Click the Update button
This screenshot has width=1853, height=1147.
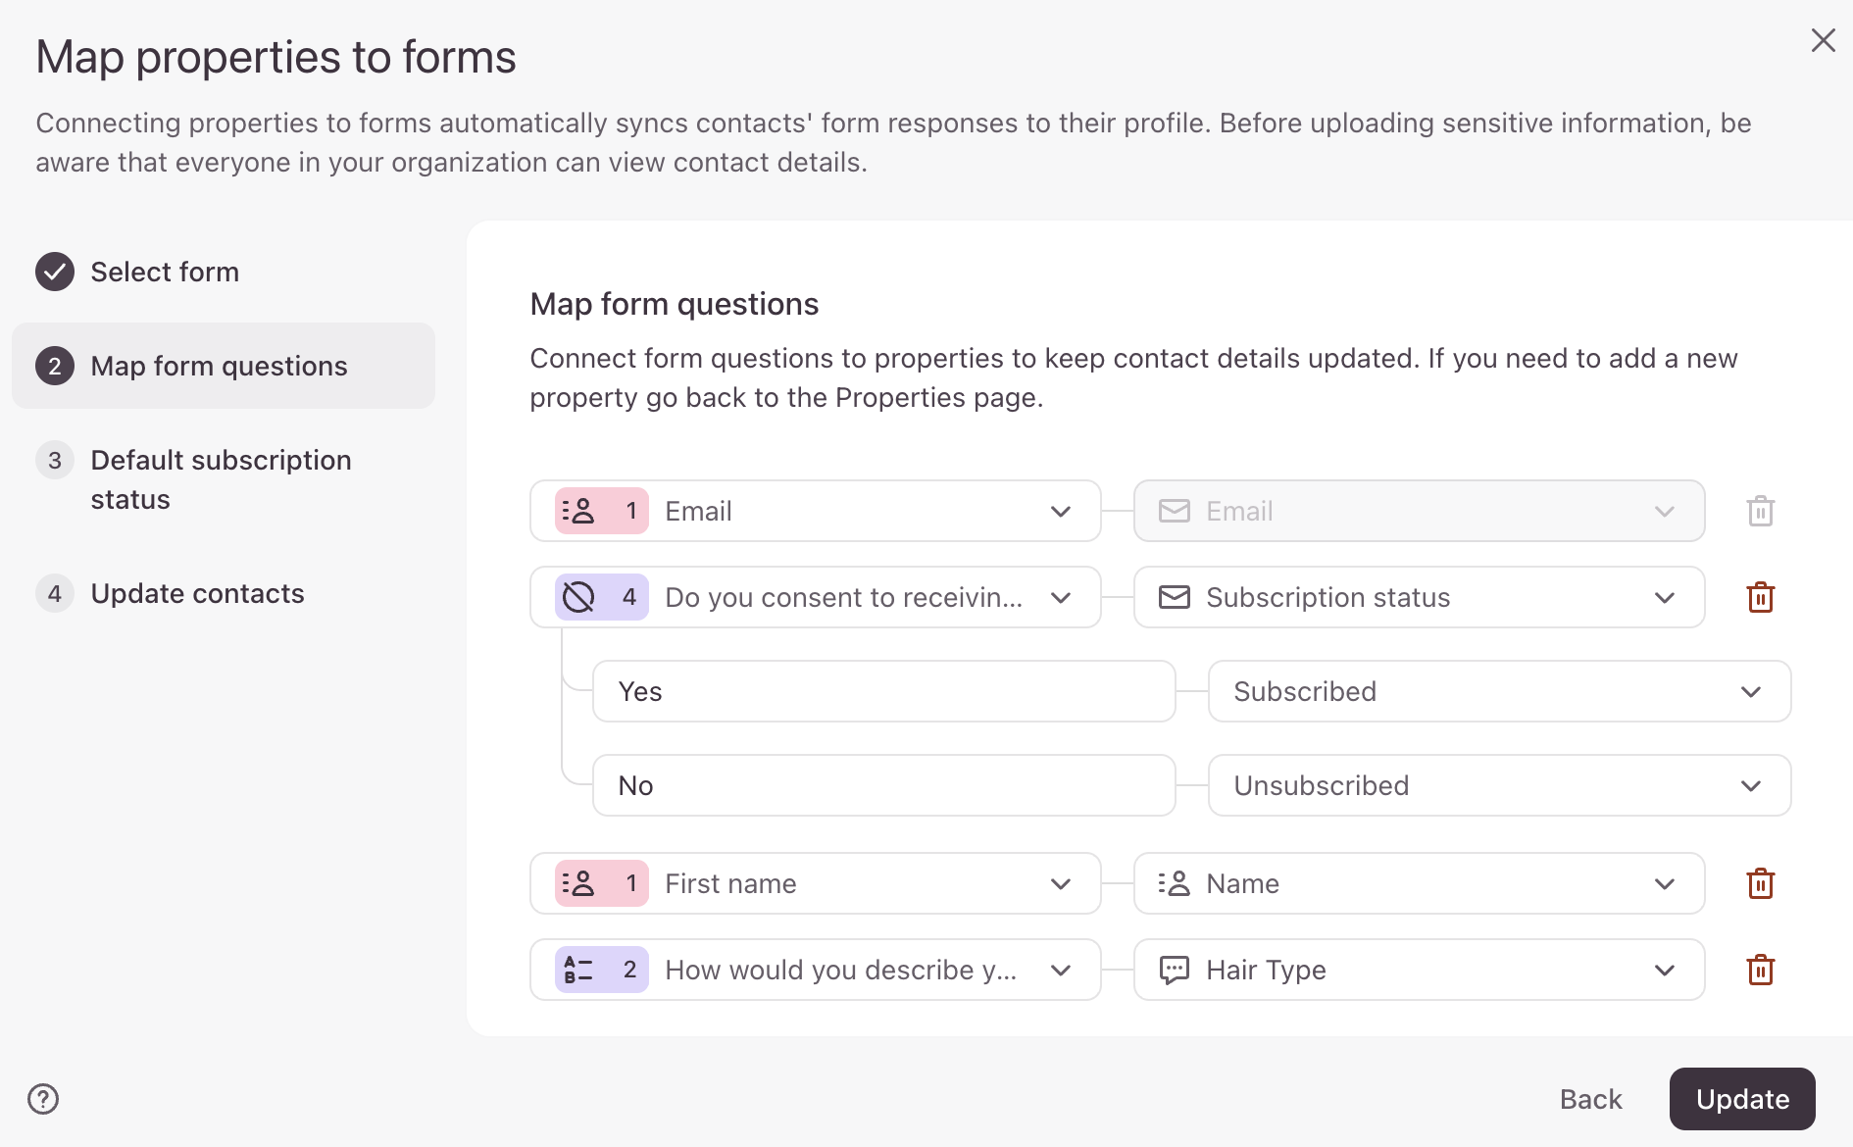(1741, 1099)
